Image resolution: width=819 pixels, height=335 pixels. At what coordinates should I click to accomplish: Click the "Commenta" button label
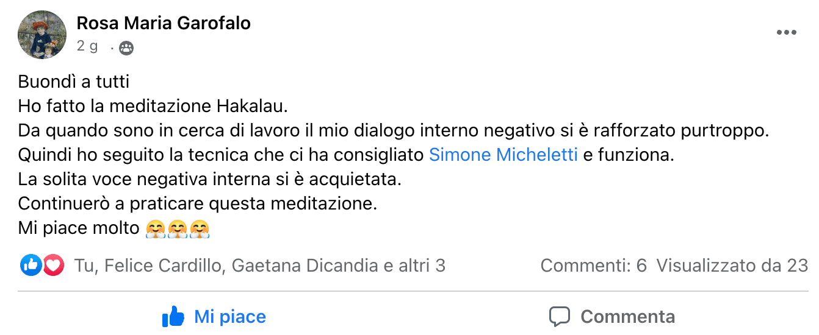(627, 317)
